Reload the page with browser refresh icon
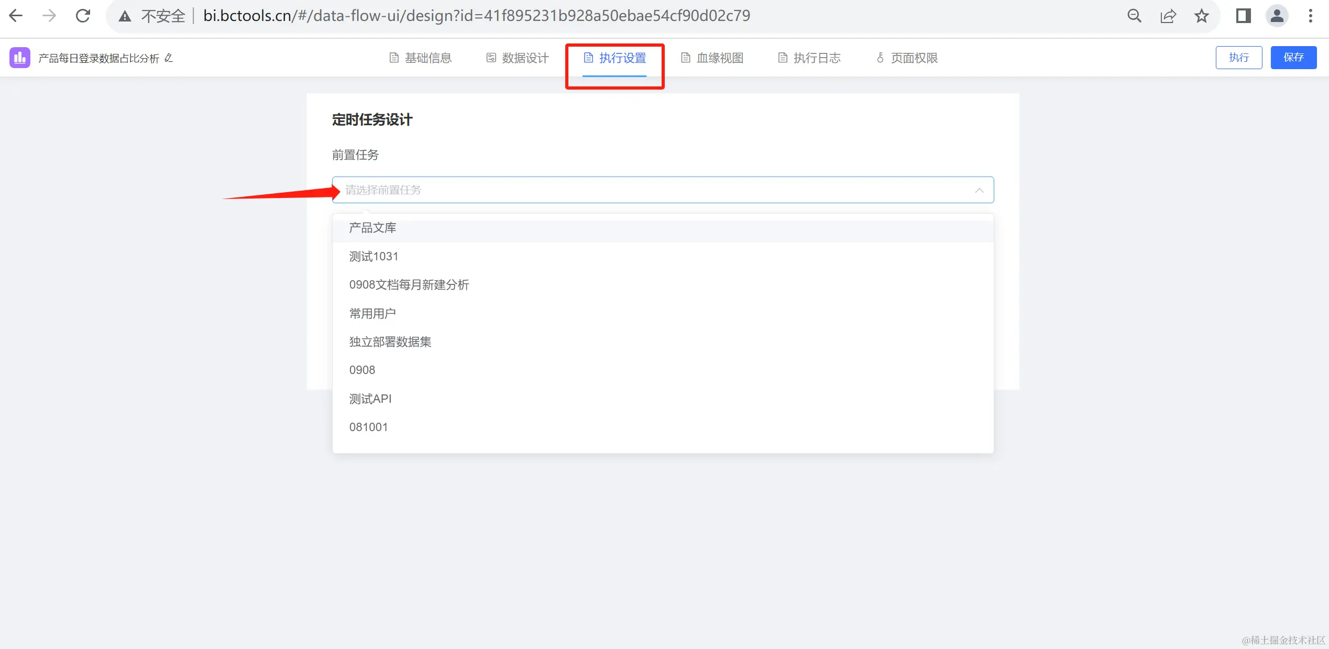This screenshot has width=1329, height=649. click(83, 16)
